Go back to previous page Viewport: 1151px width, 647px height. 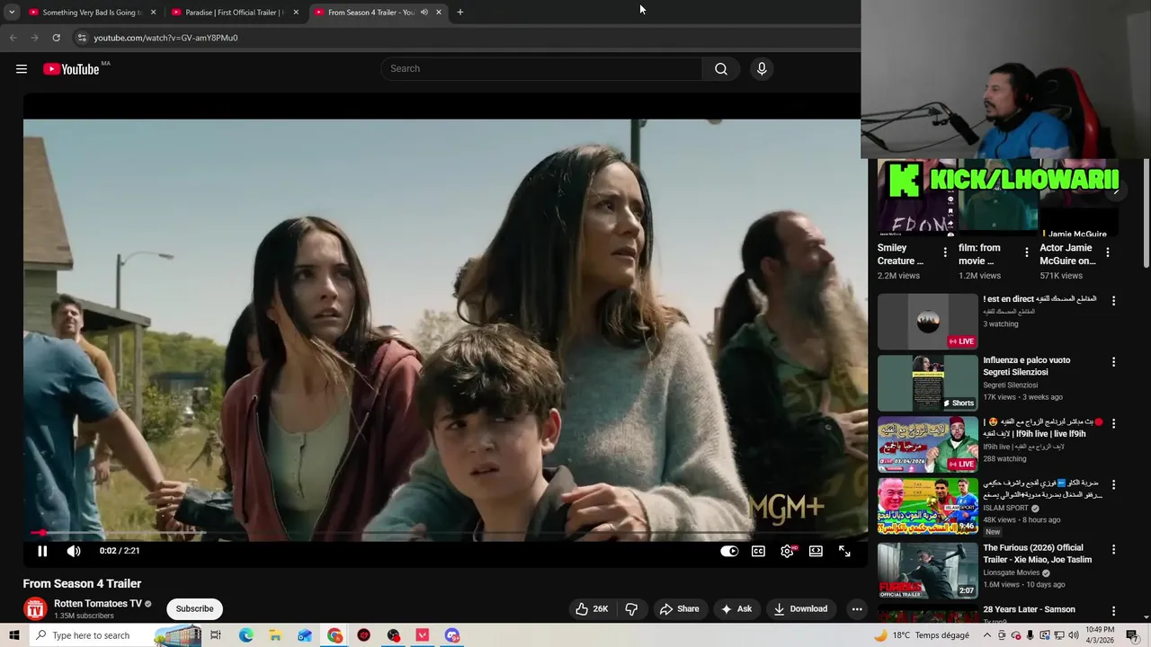(13, 38)
